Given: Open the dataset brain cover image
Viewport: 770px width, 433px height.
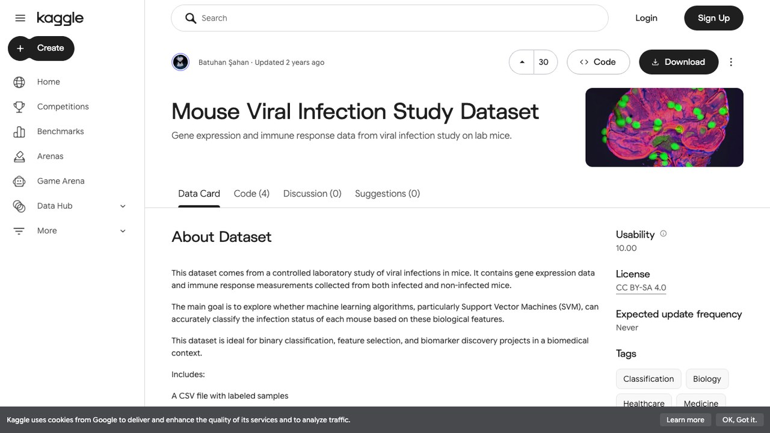Looking at the screenshot, I should pos(664,127).
